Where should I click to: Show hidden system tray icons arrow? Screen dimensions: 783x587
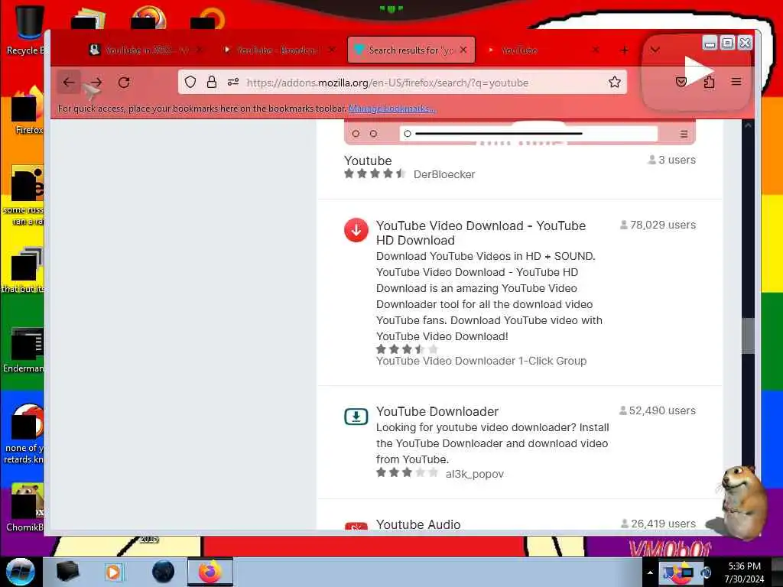coord(650,572)
